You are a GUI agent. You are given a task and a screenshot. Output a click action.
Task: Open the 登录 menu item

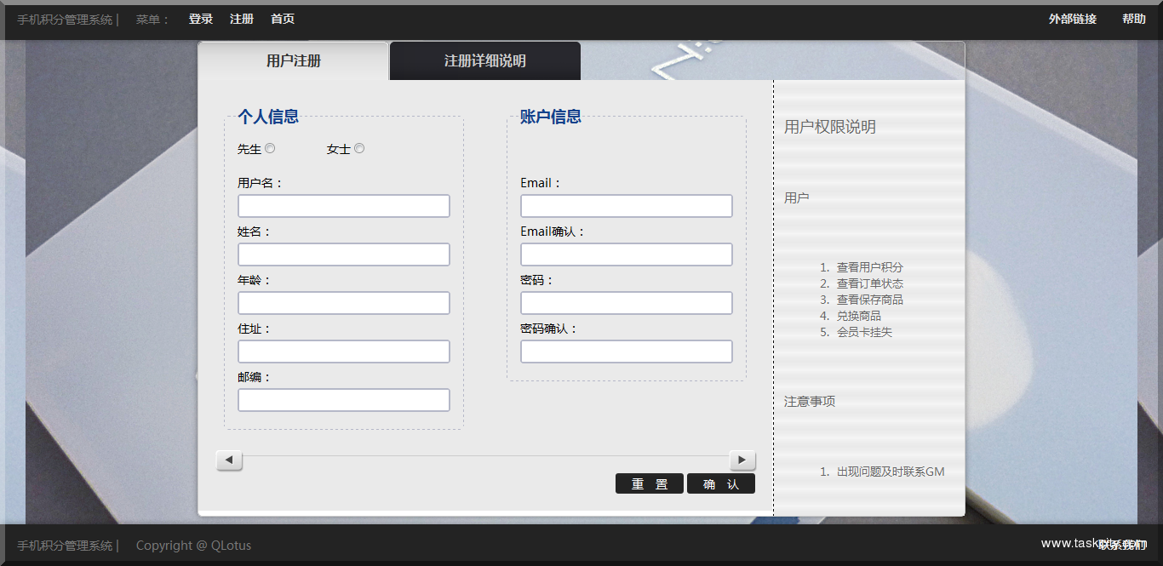point(200,18)
